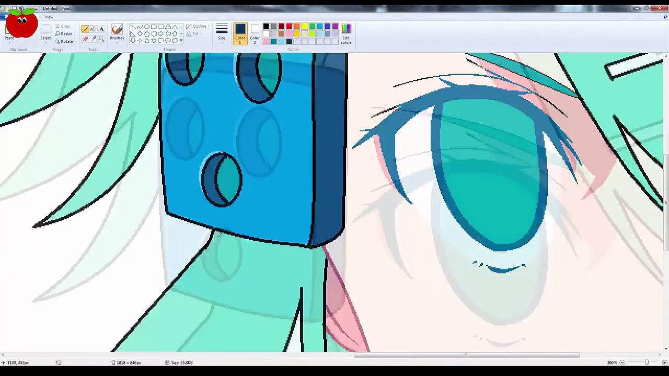
Task: Click the horizontal scrollbar thumb
Action: 467,355
